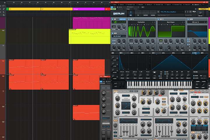Toggle the NOISE oscillator power switch
This screenshot has width=210, height=140.
pos(113,33)
